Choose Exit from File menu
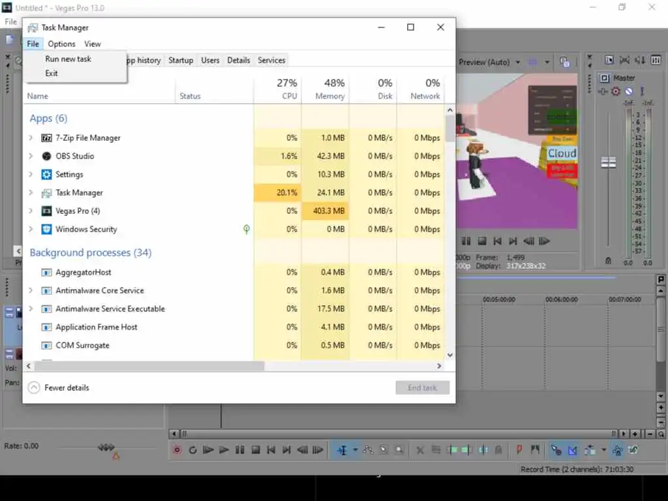 pos(52,73)
